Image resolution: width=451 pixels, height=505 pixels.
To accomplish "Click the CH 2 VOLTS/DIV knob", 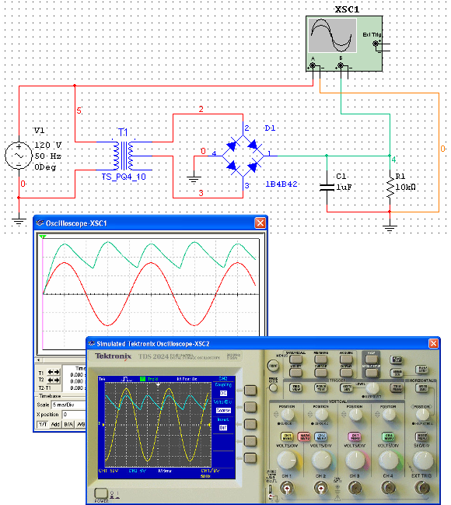I will (x=322, y=460).
